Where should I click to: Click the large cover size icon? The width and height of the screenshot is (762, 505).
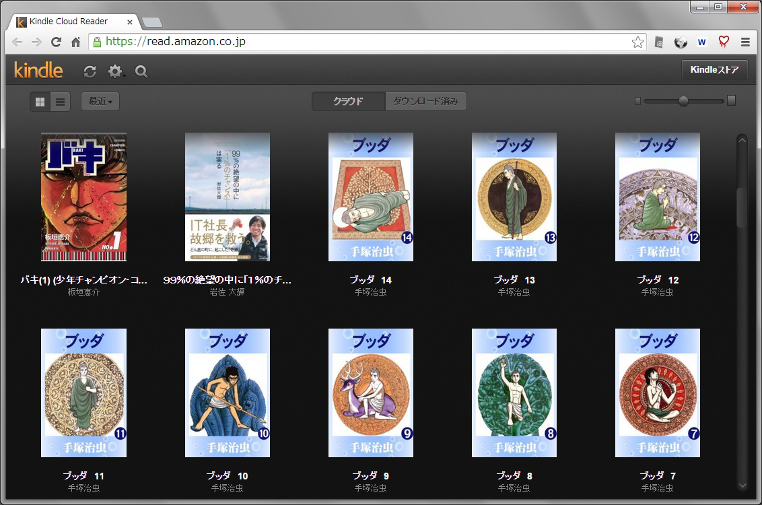coord(732,100)
